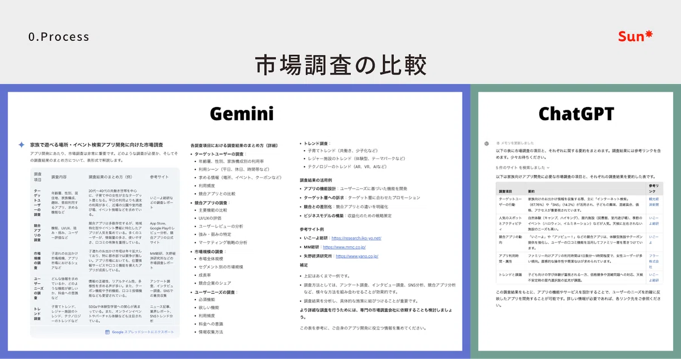This screenshot has height=359, width=681.
Task: Open いこーよ総研 link in 人気のスポット row
Action: pos(654,221)
